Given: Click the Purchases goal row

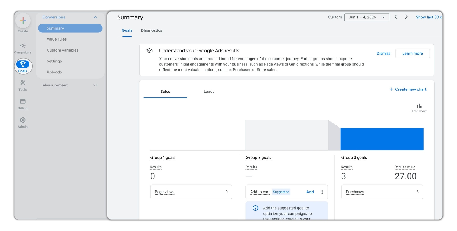Looking at the screenshot, I should (x=382, y=192).
